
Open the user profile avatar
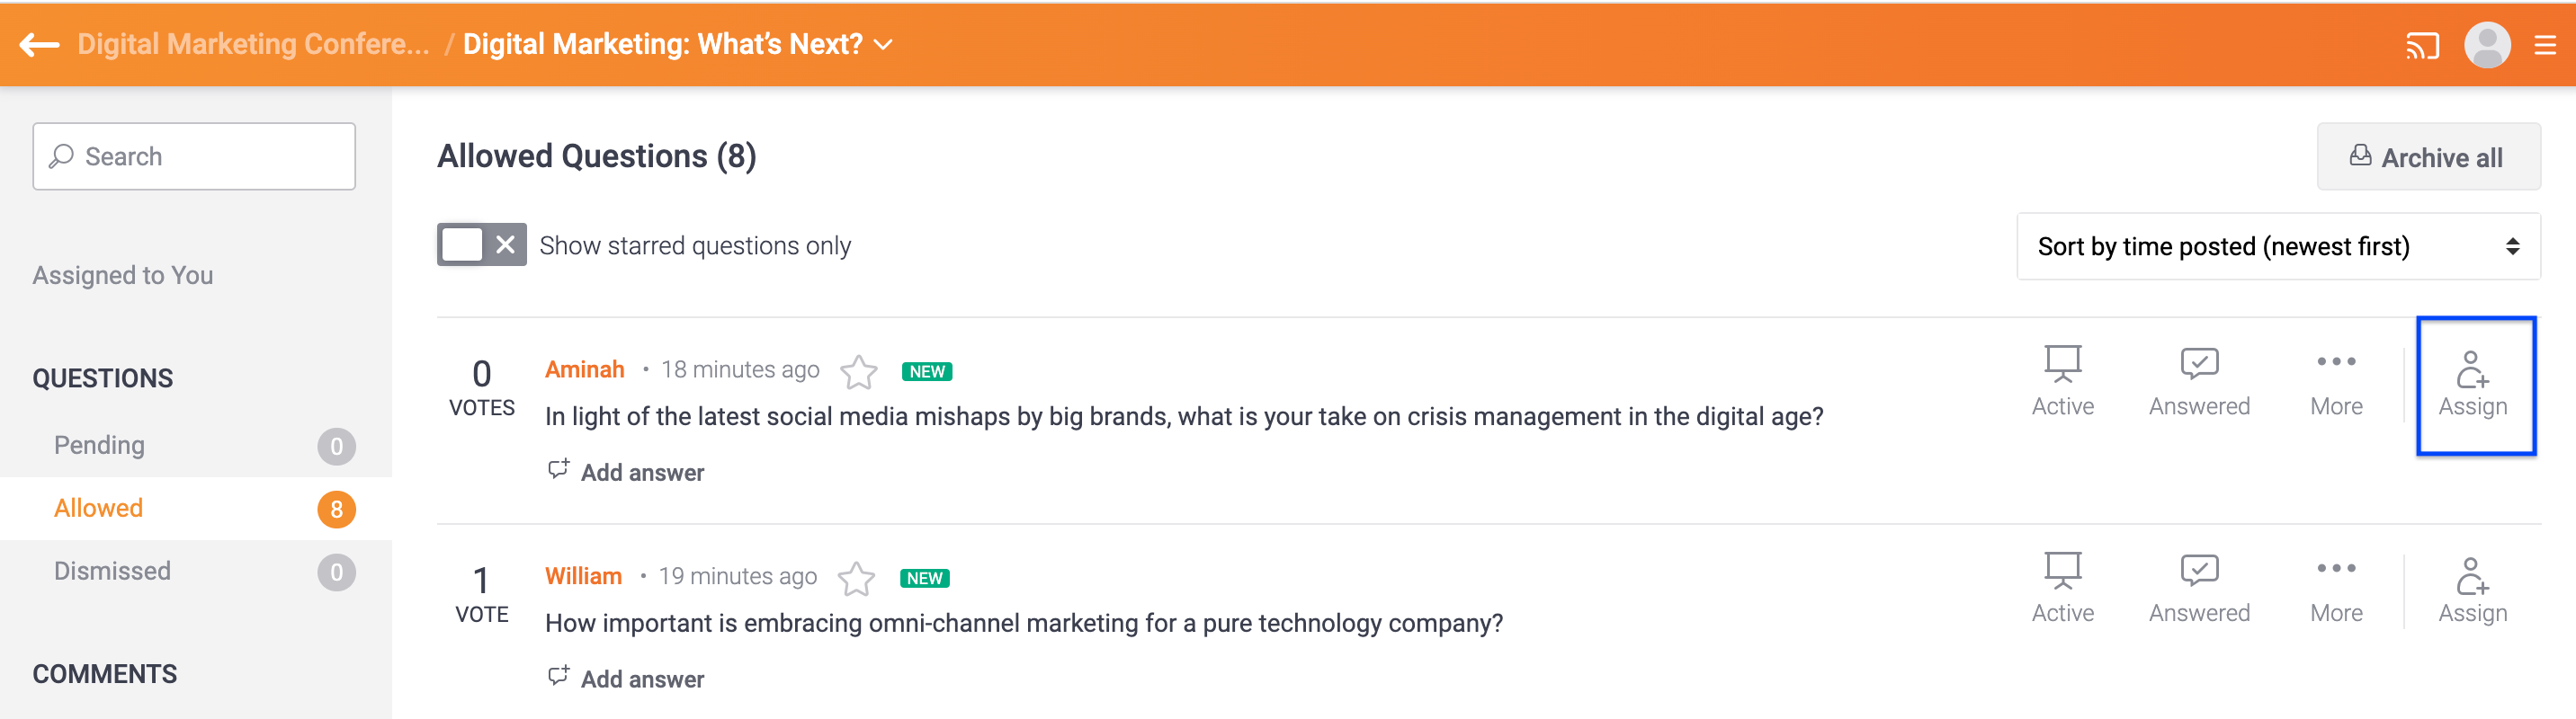click(2487, 46)
